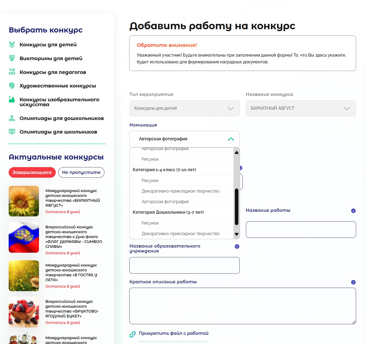Open the Тип мероприятия dropdown
365x344 pixels.
tap(184, 108)
